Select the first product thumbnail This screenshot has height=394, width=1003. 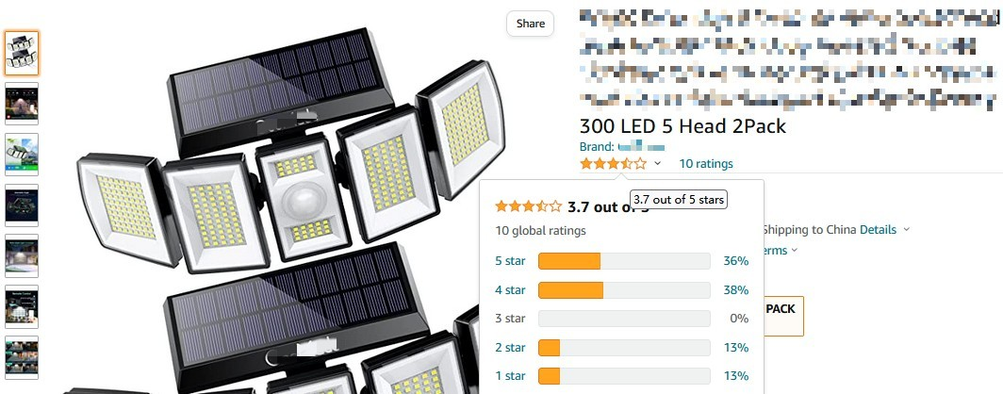point(22,53)
